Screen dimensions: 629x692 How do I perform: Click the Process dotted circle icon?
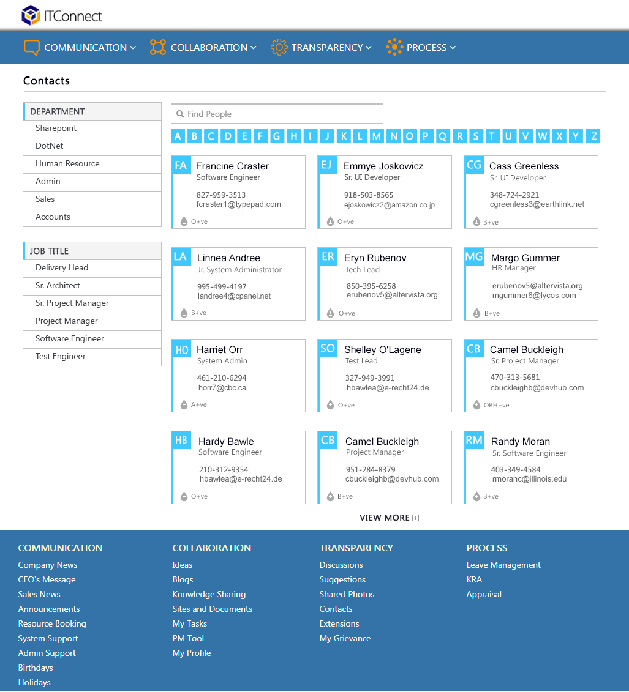point(394,47)
